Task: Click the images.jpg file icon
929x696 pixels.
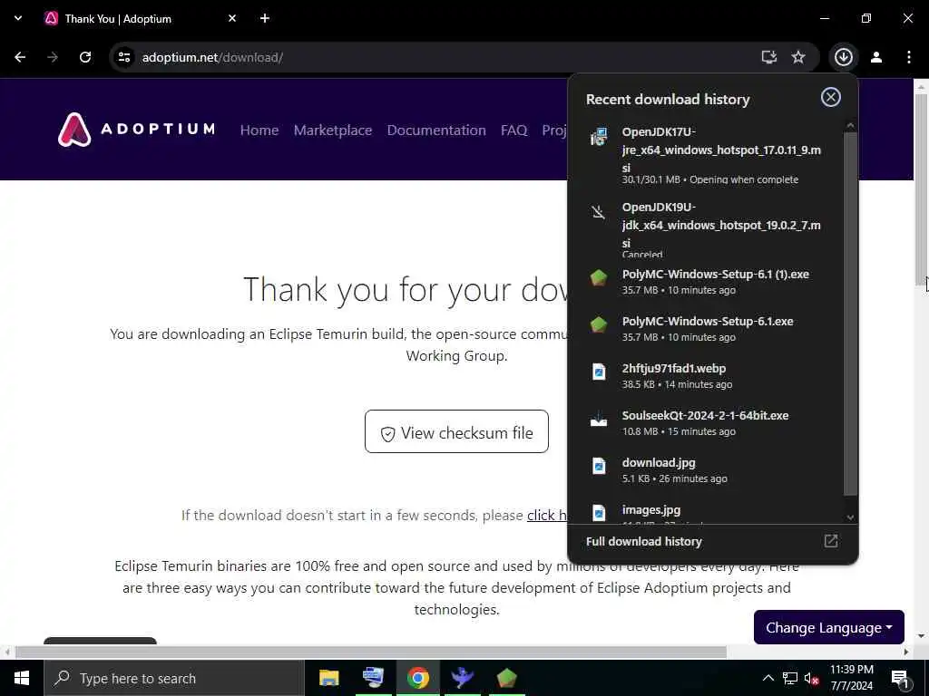Action: 599,513
